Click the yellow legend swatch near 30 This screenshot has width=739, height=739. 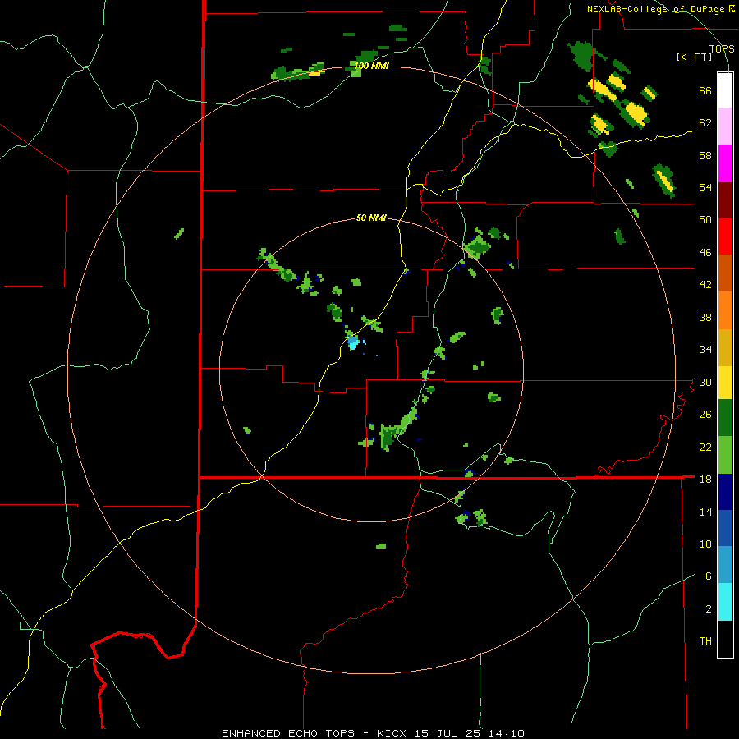pyautogui.click(x=725, y=382)
